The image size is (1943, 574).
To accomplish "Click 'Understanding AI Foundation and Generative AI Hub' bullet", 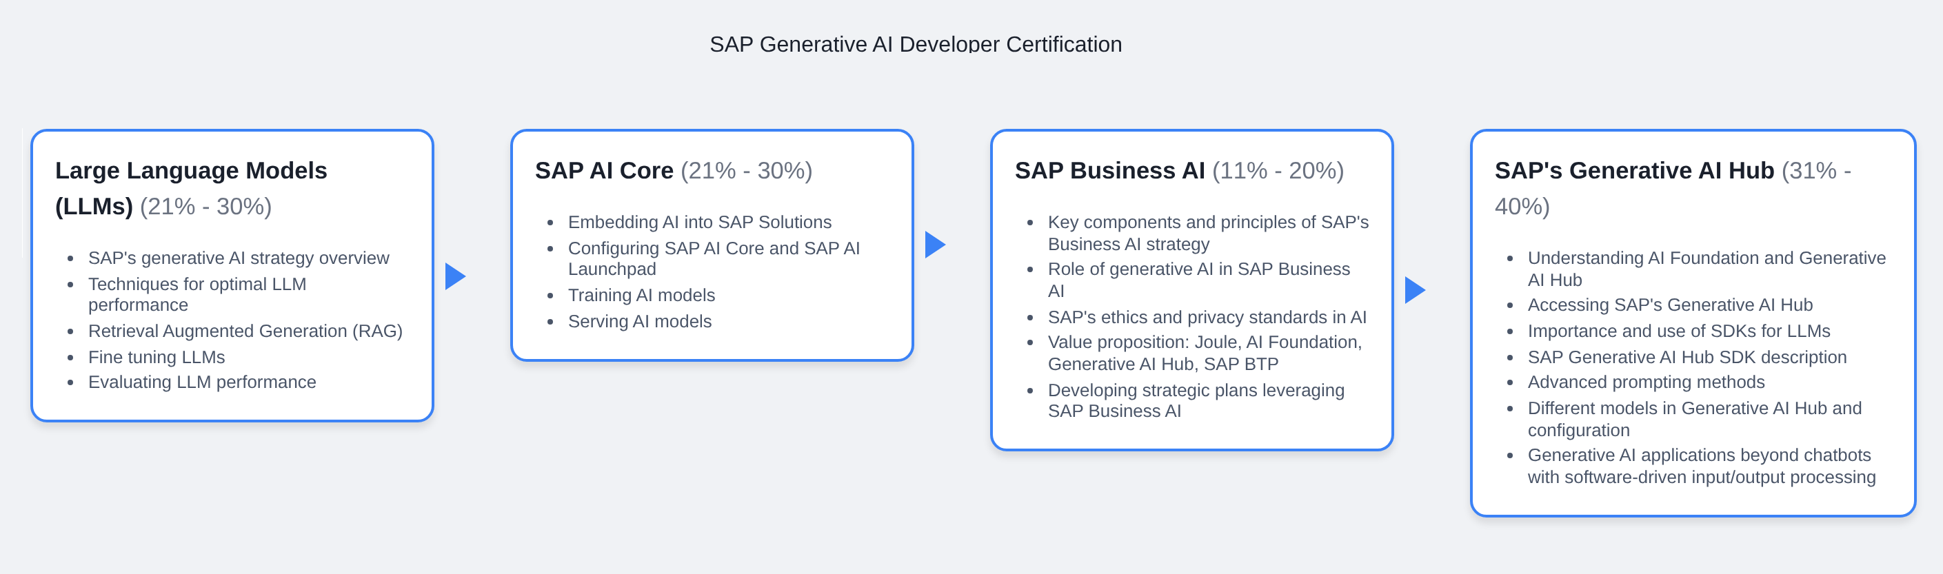I will [1707, 269].
